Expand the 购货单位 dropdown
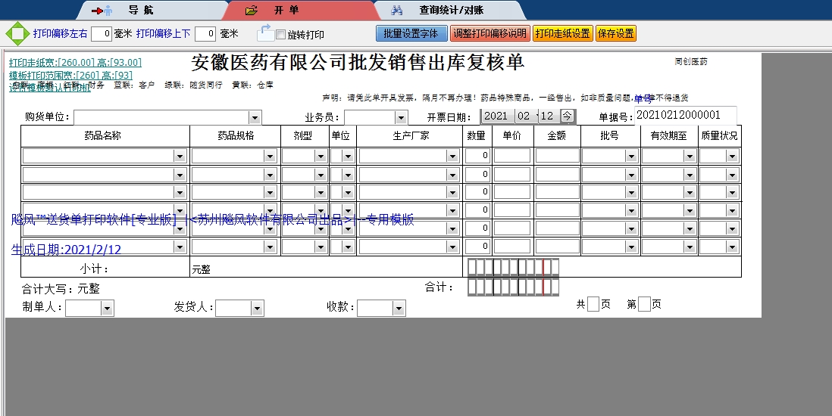This screenshot has height=416, width=832. point(255,117)
